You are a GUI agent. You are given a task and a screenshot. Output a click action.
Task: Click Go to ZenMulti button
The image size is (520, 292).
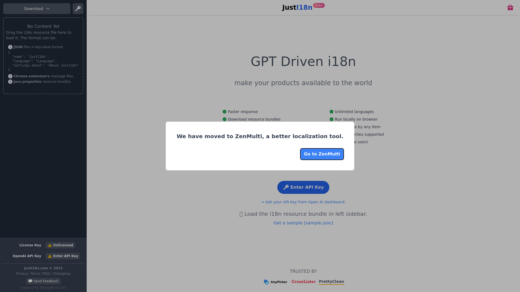pyautogui.click(x=322, y=154)
